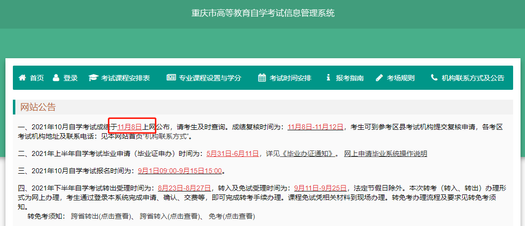Screen dimensions: 525x226
Task: Click the graduation cap icon for 考试课程安排表
Action: [93, 78]
